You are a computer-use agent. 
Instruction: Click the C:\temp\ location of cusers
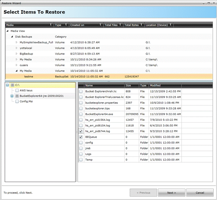pos(151,65)
